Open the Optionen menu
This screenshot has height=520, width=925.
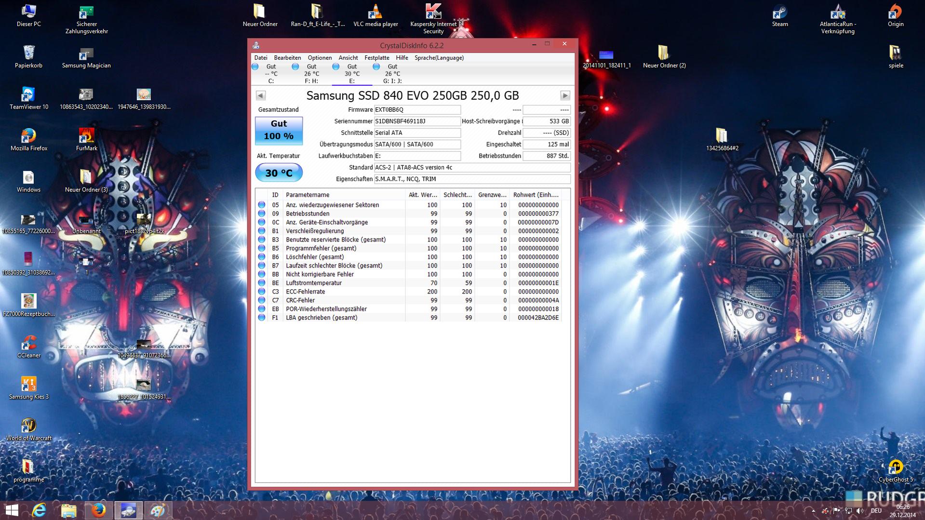tap(320, 58)
